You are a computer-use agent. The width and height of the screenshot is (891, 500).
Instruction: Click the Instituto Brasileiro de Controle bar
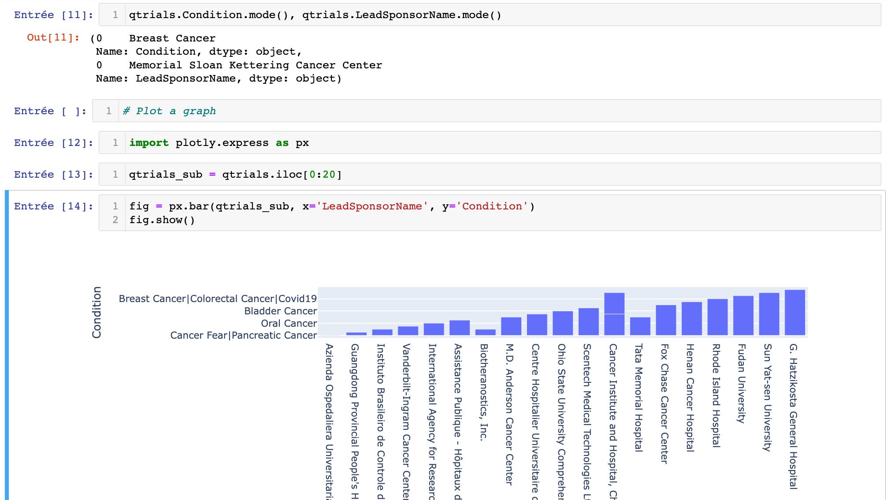[x=382, y=332]
